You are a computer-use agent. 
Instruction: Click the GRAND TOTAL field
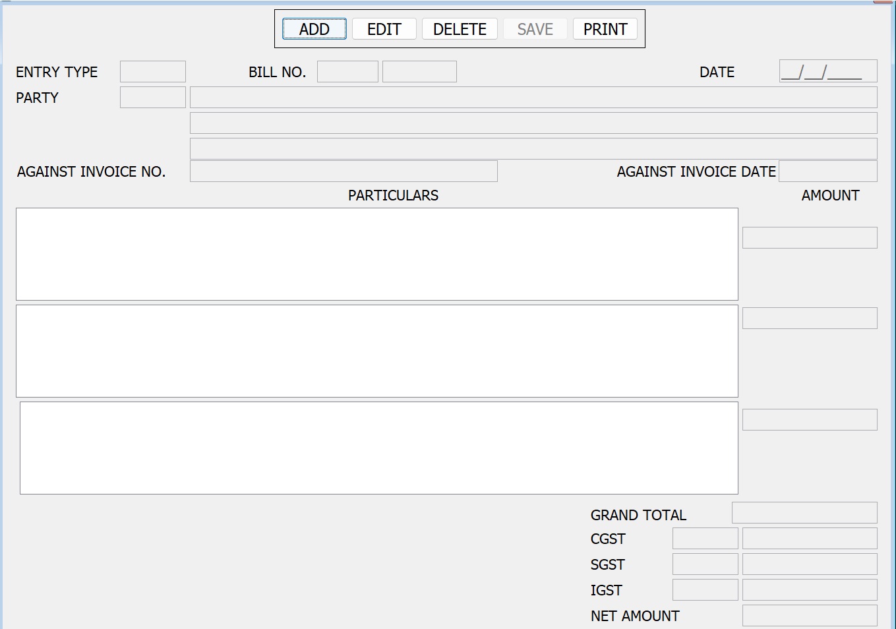(804, 513)
